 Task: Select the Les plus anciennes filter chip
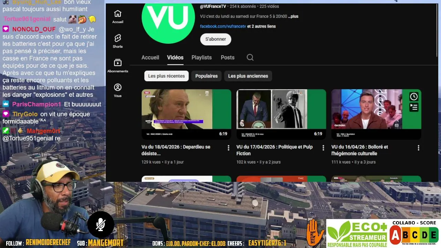248,76
